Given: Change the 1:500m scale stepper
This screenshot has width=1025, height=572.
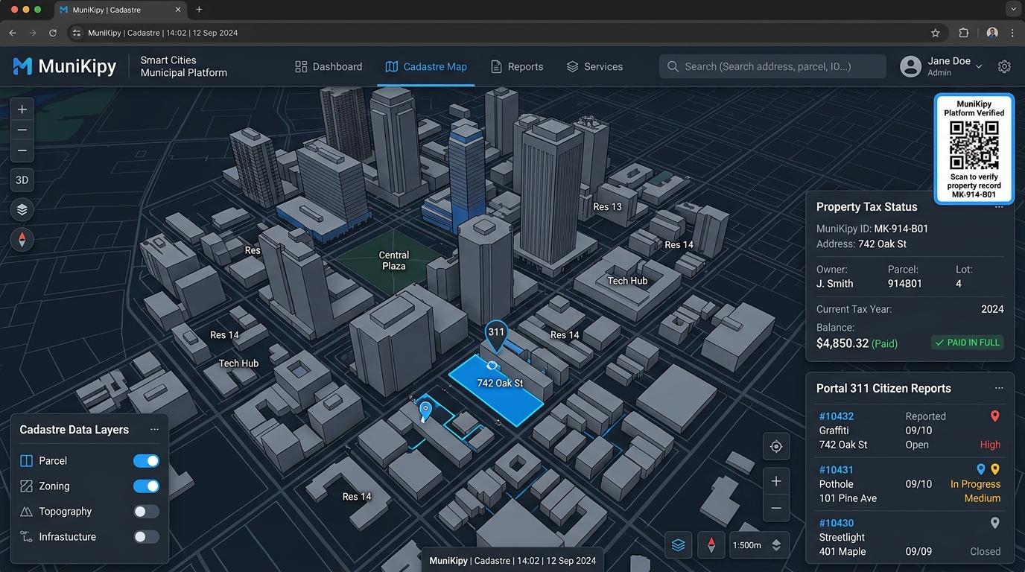Looking at the screenshot, I should (776, 545).
